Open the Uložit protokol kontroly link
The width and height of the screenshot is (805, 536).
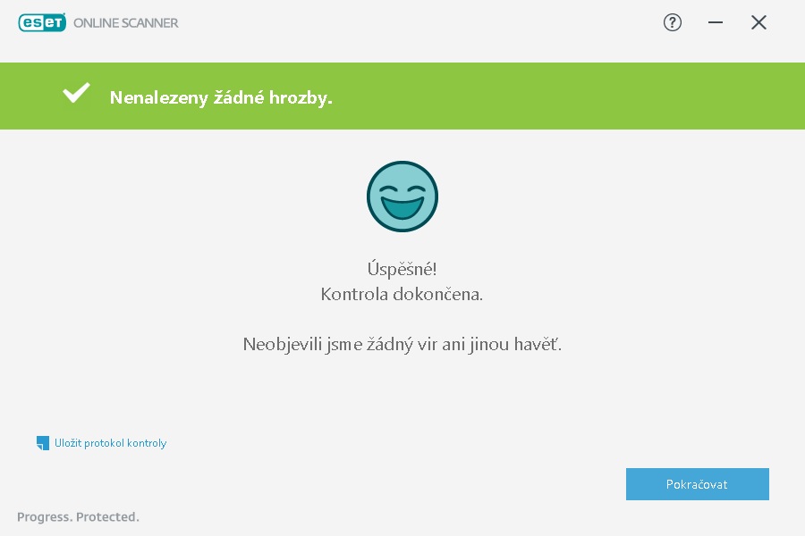[x=110, y=443]
